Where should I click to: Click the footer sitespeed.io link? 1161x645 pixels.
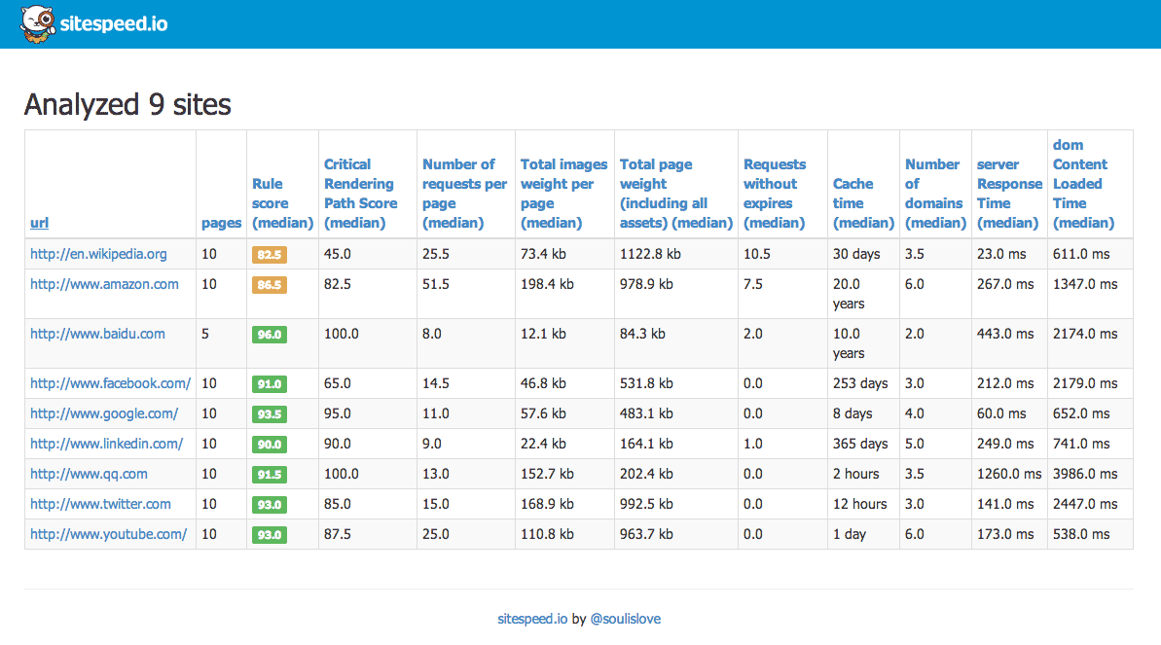[x=532, y=619]
